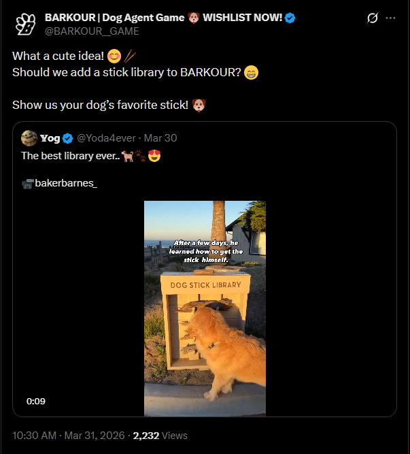
Task: Open the BARKOUR | Dog Agent Game display name
Action: click(x=163, y=18)
